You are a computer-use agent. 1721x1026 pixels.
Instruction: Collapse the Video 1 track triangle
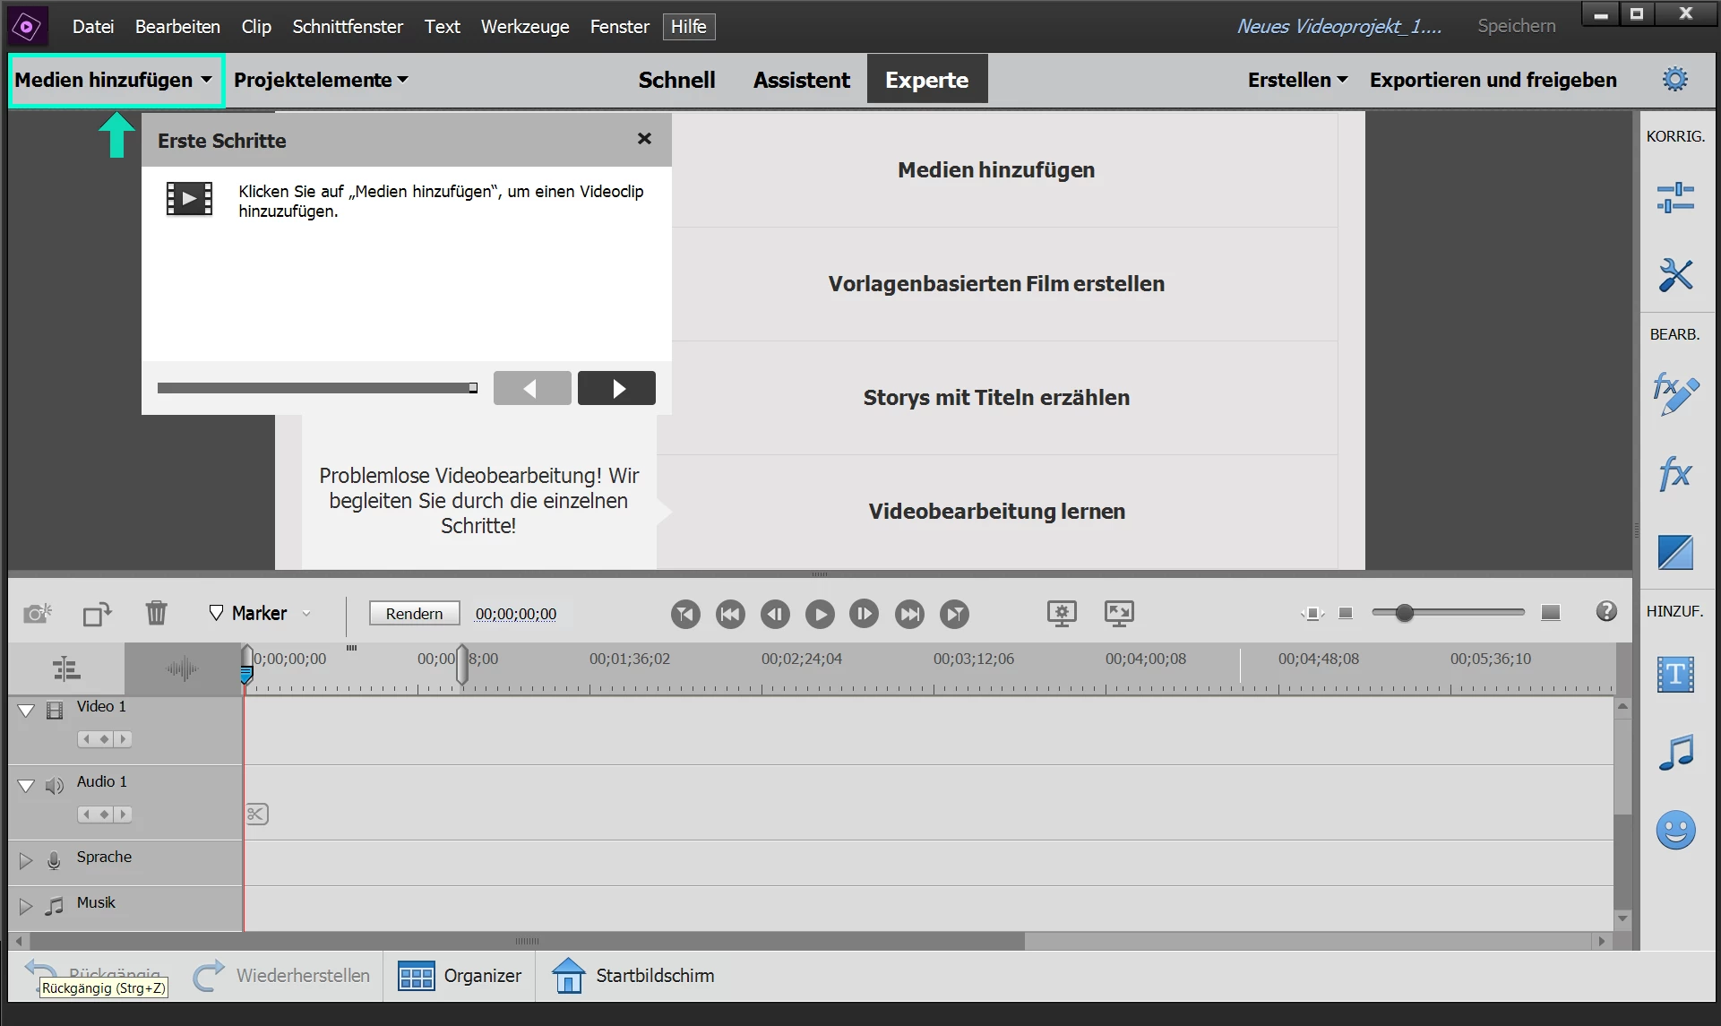point(26,711)
